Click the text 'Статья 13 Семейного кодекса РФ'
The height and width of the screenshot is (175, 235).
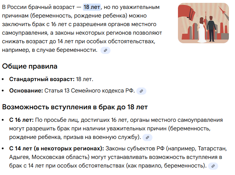pyautogui.click(x=89, y=91)
